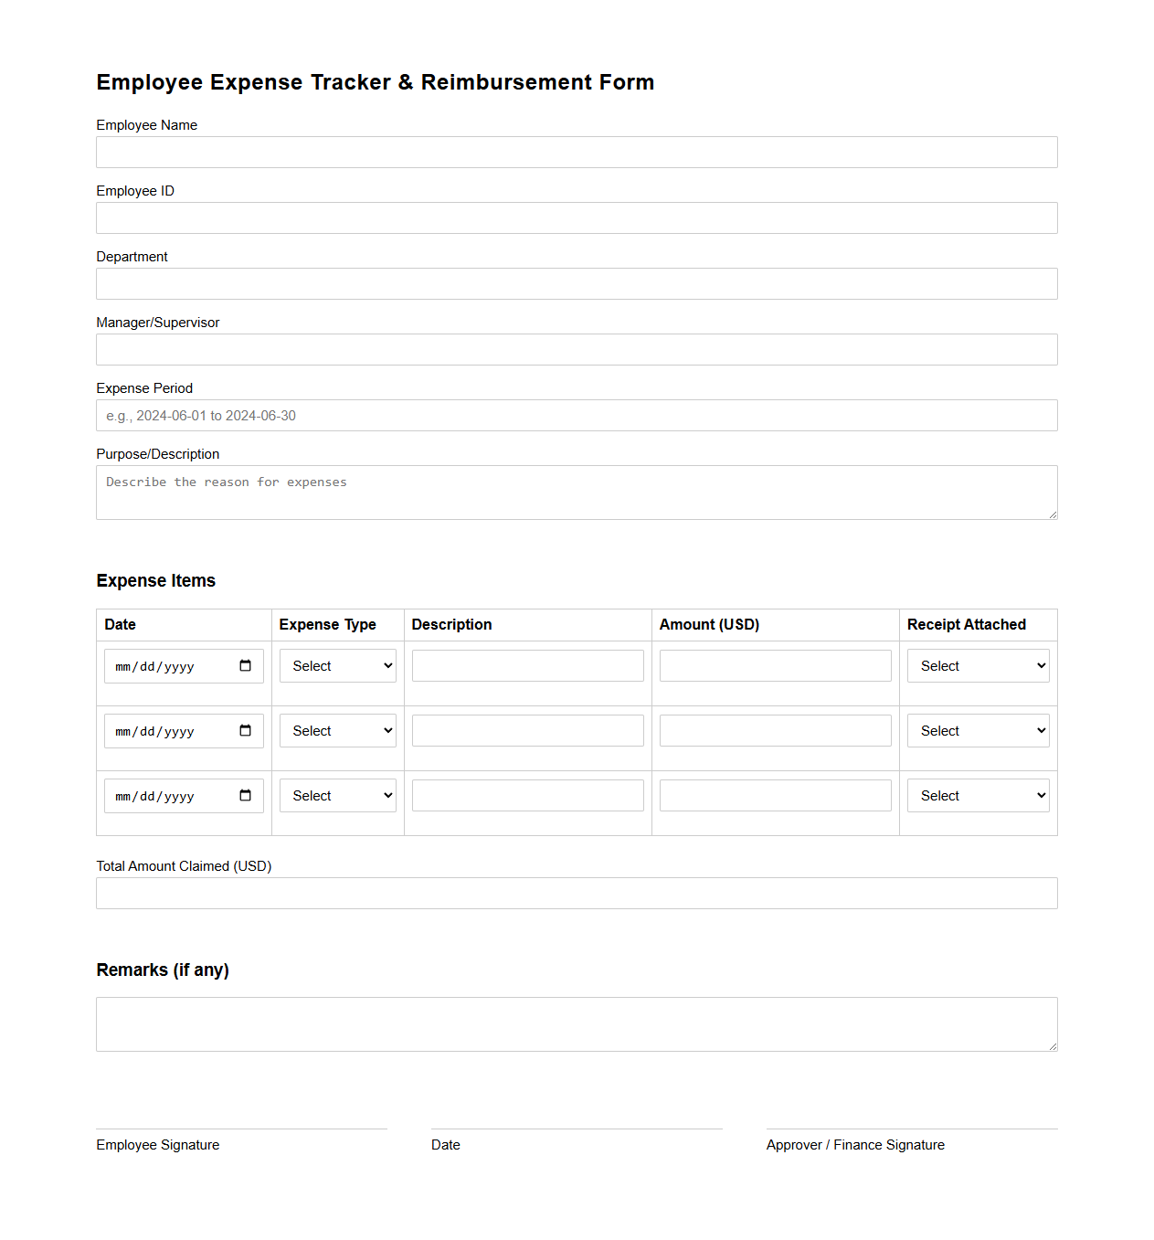The height and width of the screenshot is (1240, 1154).
Task: Click the Manager/Supervisor field
Action: coord(577,349)
